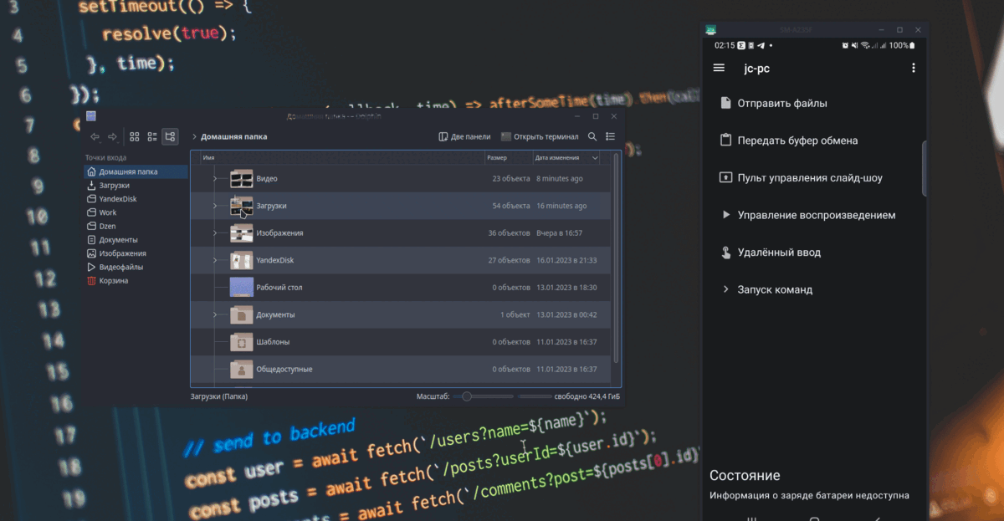Open Загрузки in the Places sidebar

click(x=134, y=186)
